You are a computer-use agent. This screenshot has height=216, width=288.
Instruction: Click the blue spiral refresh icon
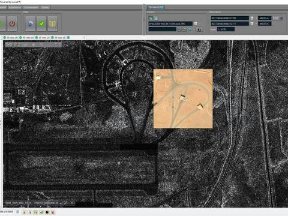[x=31, y=24]
